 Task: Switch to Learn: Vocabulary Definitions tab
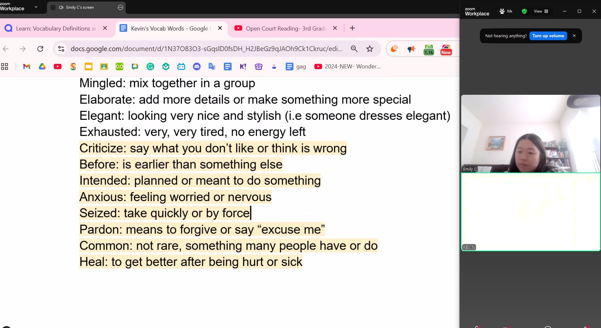point(56,28)
